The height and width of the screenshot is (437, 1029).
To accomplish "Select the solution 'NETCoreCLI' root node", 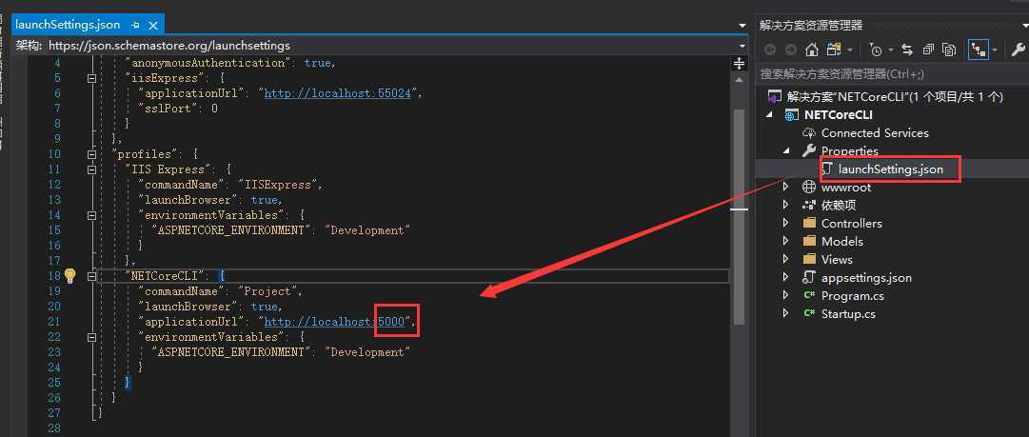I will (884, 96).
